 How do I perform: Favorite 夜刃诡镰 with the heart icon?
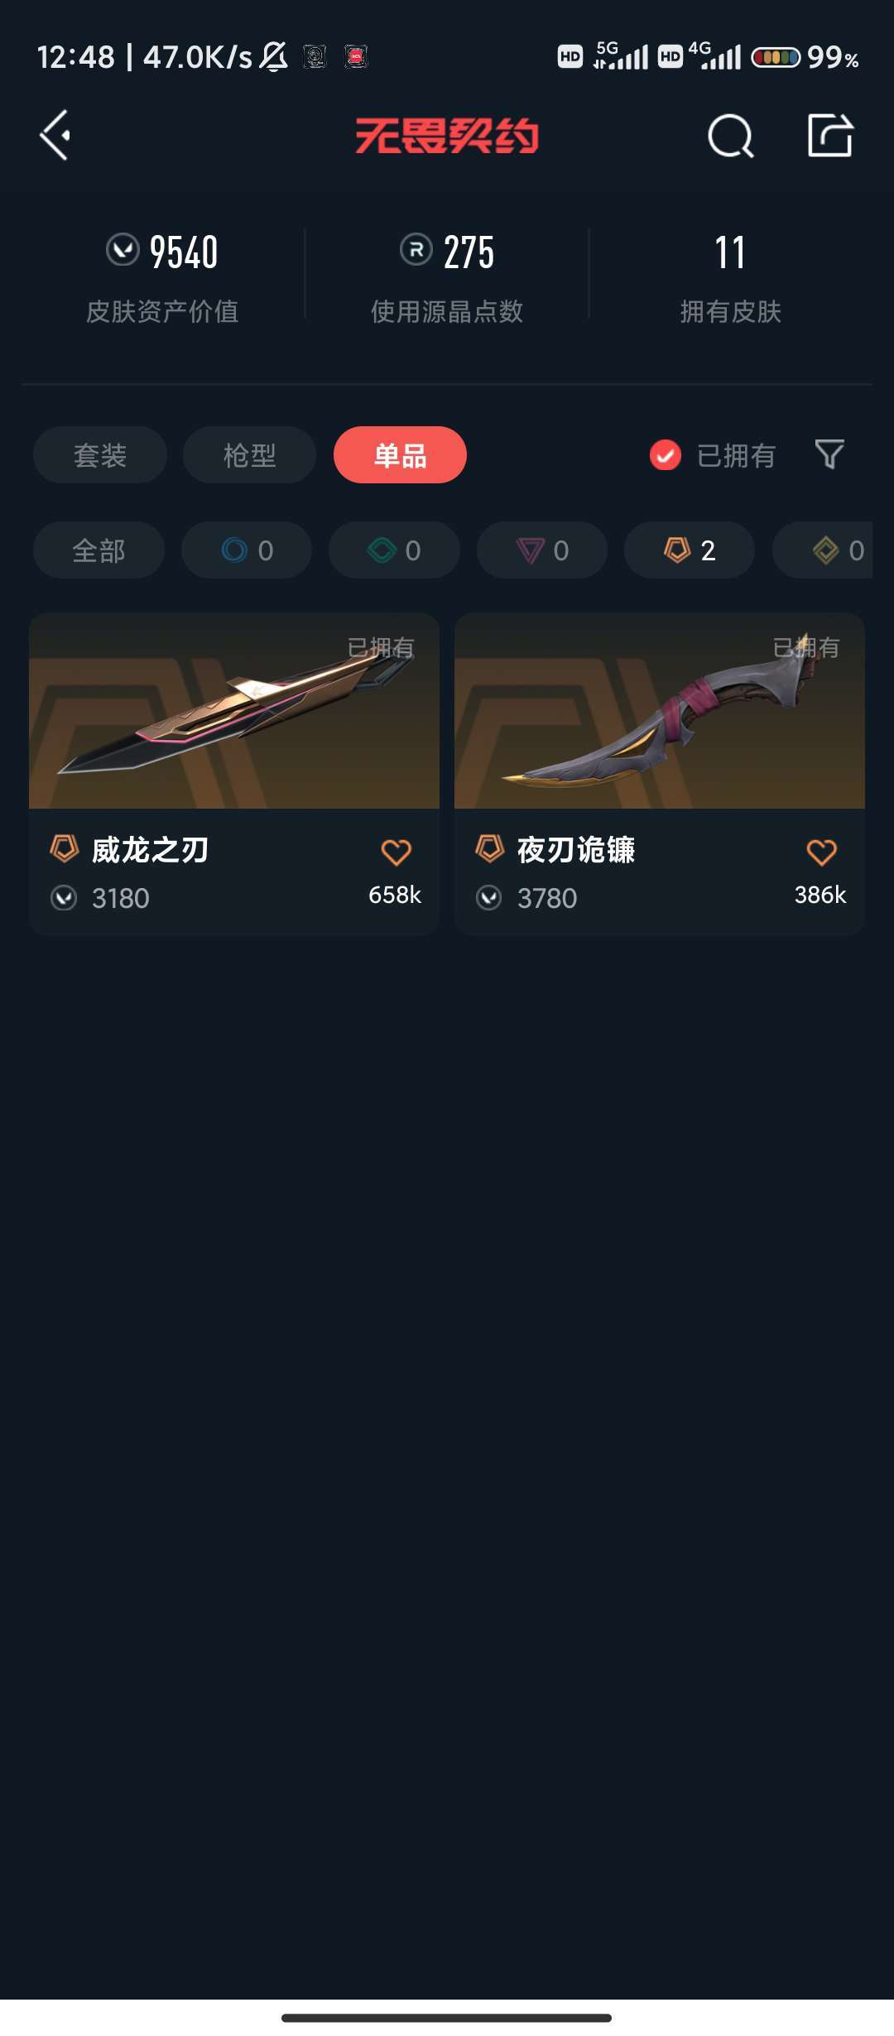tap(821, 852)
